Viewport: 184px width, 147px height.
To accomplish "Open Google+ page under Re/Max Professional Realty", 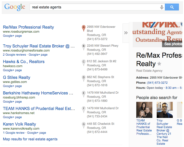I will pyautogui.click(x=12, y=36).
